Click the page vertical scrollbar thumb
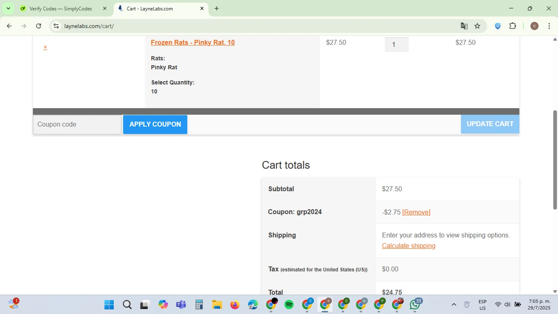This screenshot has height=314, width=558. click(555, 160)
